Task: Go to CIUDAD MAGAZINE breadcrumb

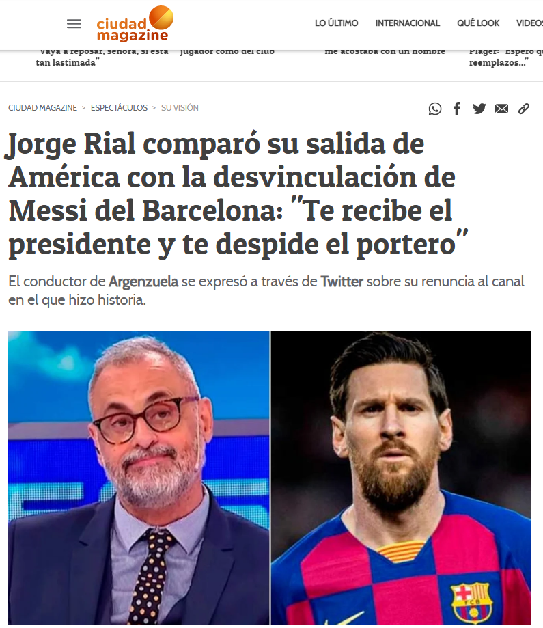Action: click(x=42, y=108)
